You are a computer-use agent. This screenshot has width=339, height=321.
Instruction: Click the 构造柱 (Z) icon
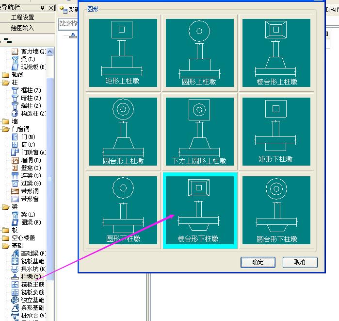coord(15,114)
